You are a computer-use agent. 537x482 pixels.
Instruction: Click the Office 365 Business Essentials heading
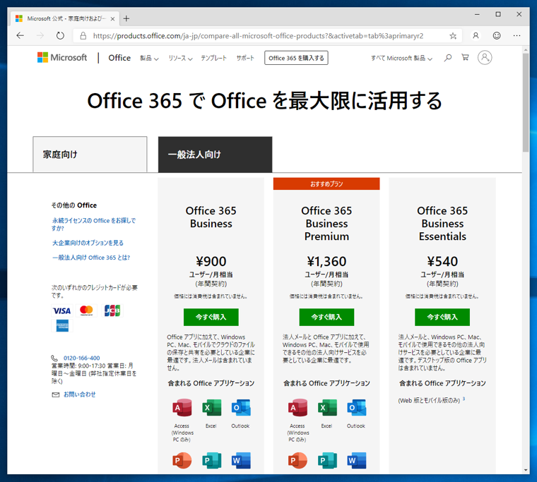point(442,224)
